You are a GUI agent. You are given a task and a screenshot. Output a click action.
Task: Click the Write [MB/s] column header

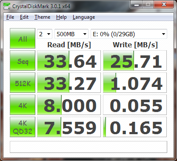(135, 45)
